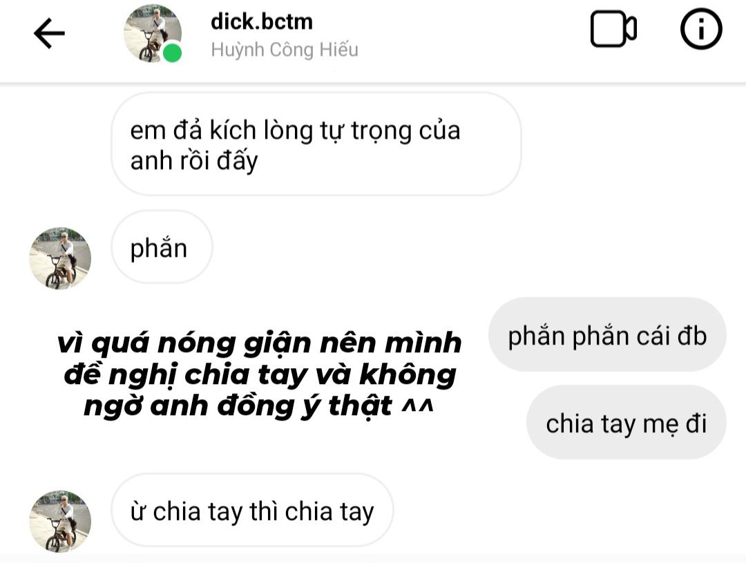Tap the back arrow icon

coord(49,33)
